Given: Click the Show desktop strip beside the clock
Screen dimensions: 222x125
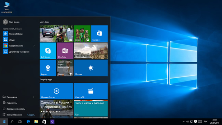Looking at the screenshot, I should 221,122.
